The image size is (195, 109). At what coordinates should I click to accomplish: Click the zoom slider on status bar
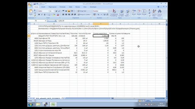[x=158, y=101]
